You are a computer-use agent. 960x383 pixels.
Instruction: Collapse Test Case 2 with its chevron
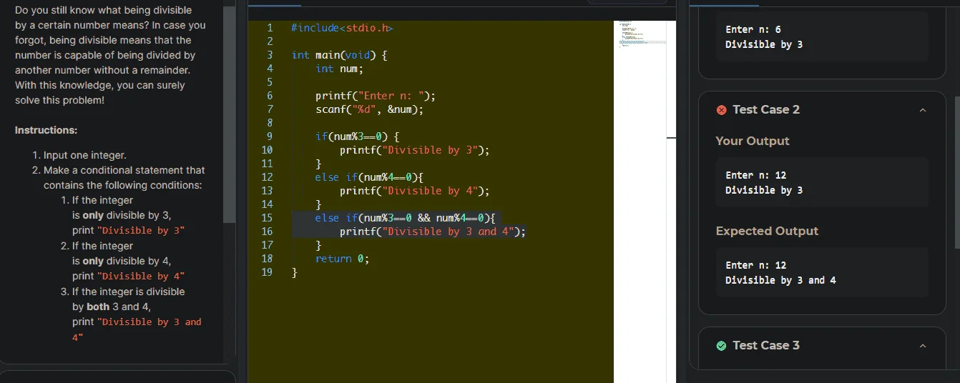(922, 110)
